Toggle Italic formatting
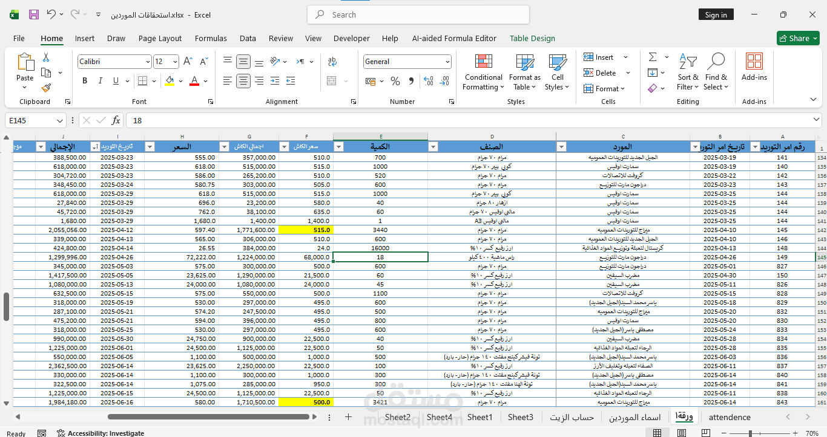The height and width of the screenshot is (437, 827). click(100, 81)
